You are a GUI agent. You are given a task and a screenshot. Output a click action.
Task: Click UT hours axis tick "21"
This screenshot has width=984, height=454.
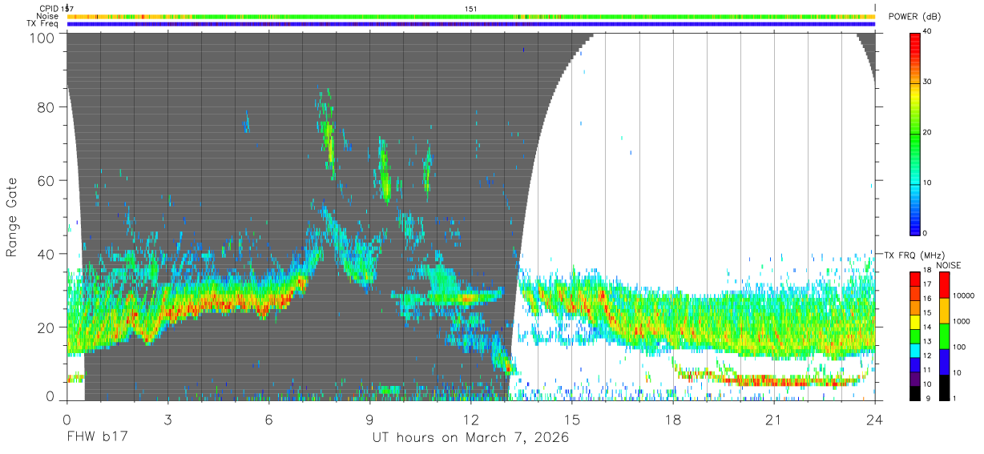tap(774, 420)
